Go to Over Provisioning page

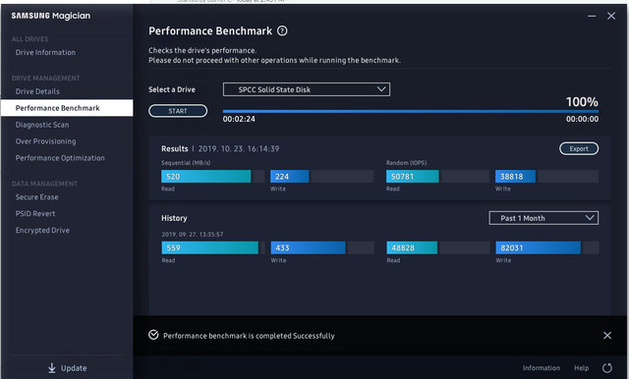[x=46, y=141]
